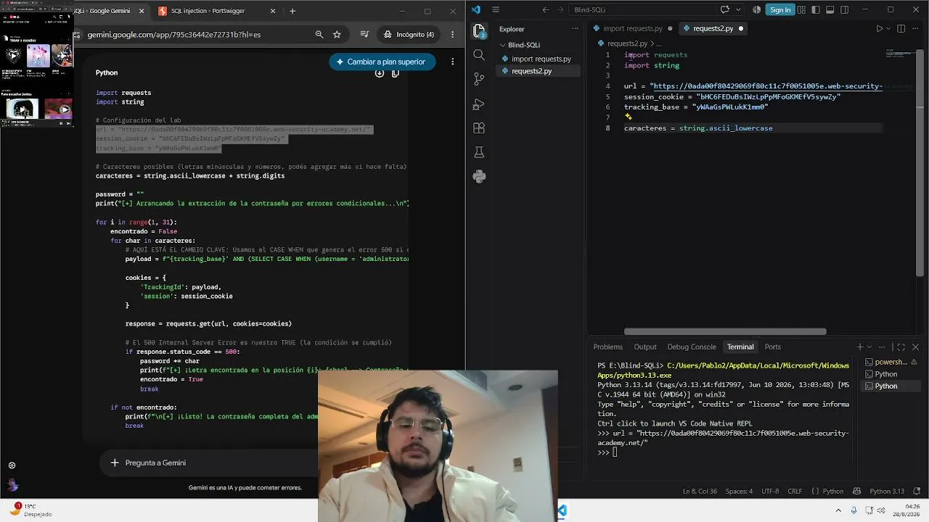Image resolution: width=929 pixels, height=522 pixels.
Task: Click the Gemini address bar URL
Action: (x=174, y=34)
